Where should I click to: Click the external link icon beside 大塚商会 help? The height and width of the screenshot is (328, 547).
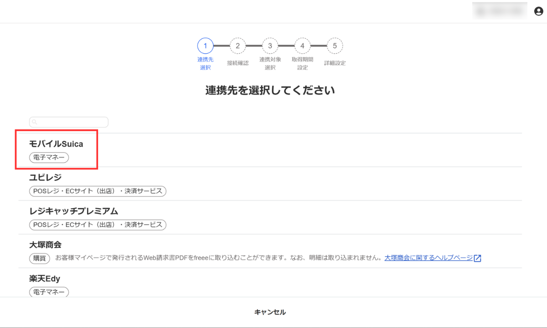(478, 258)
